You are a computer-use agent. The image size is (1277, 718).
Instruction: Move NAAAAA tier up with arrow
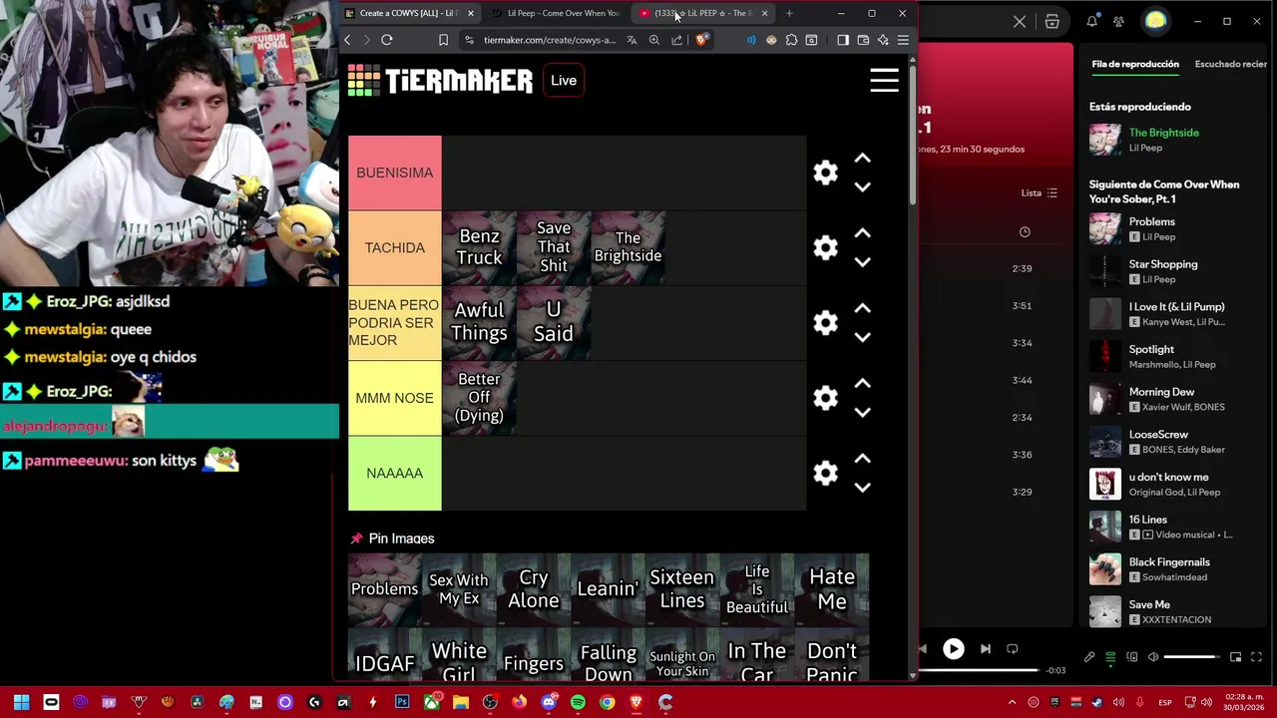[x=863, y=459]
